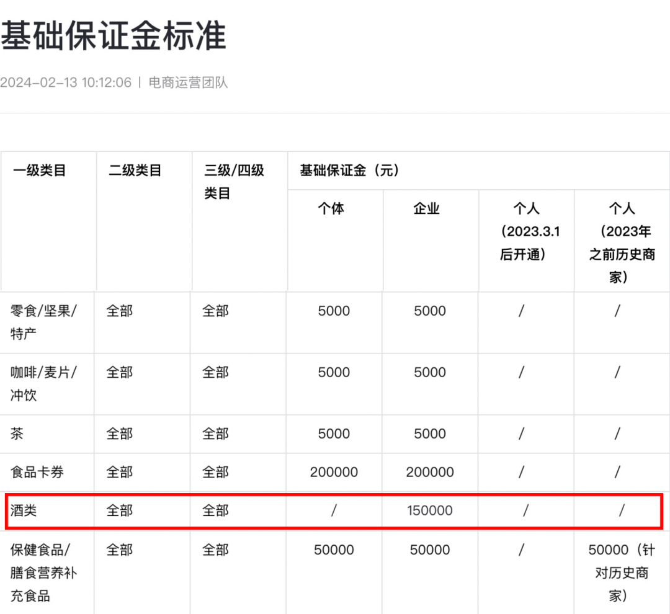Select the highlighted 酒类 category cell
670x614 pixels.
(x=24, y=511)
